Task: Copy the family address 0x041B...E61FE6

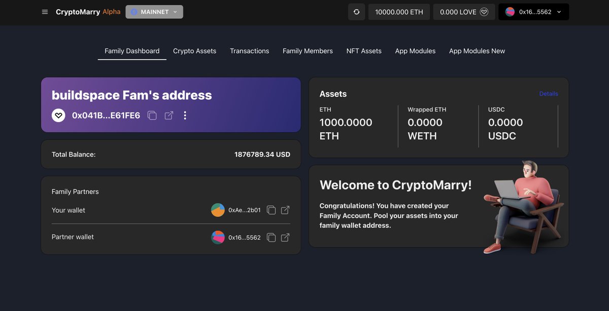Action: [x=152, y=115]
